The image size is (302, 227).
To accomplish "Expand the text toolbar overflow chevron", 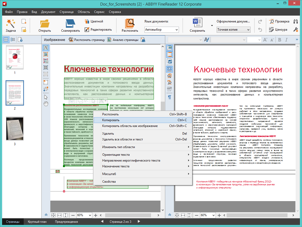I will point(297,40).
